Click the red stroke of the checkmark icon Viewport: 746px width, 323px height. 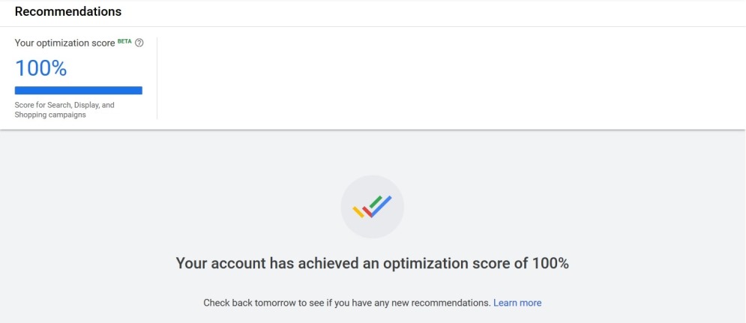[367, 211]
